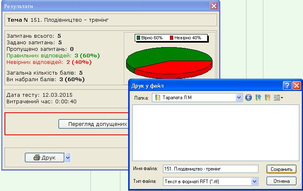Click the 'Правильних відповідей: 3 (60%)' text
The height and width of the screenshot is (191, 303).
click(x=53, y=56)
